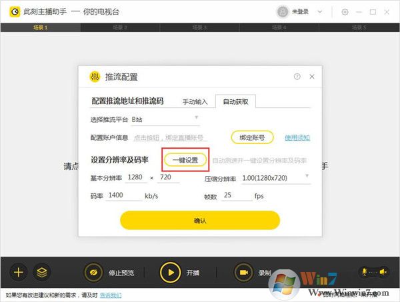Toggle the speaker volume icon
Screen dimensions: 400x302
[x=383, y=272]
